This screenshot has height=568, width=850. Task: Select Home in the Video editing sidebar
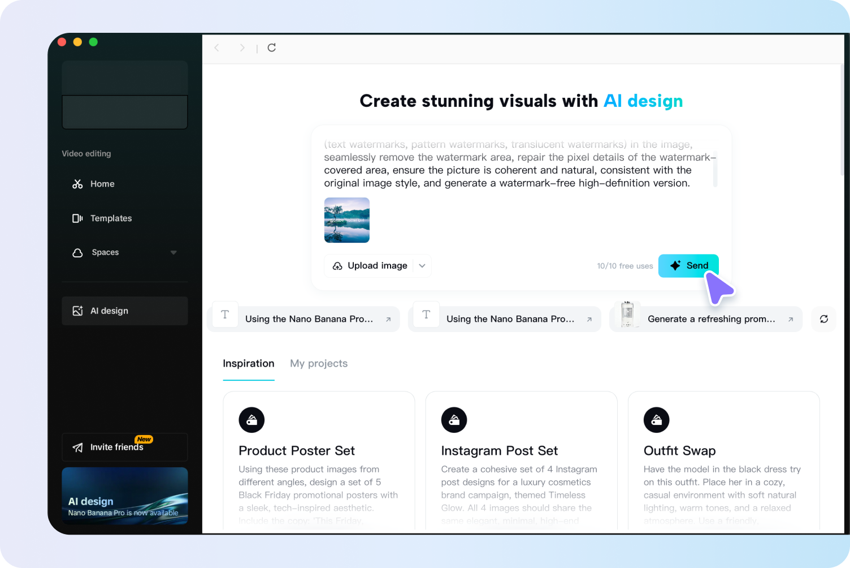(x=102, y=183)
